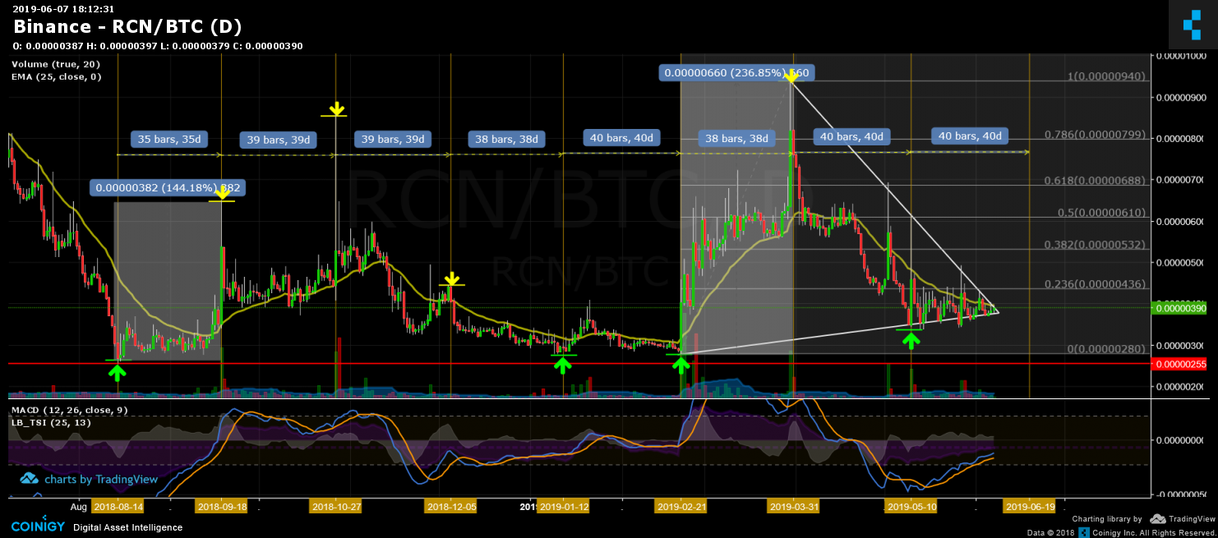Click the yellow down arrow near the 144.18% label

coord(221,192)
